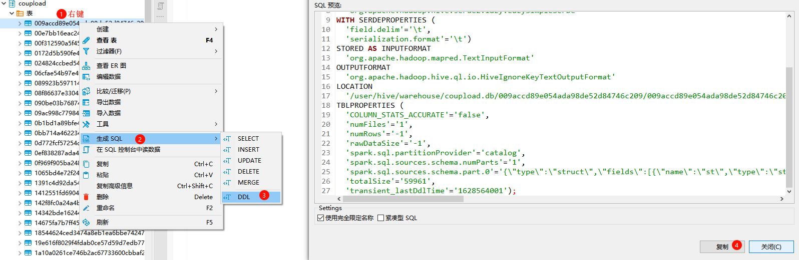Image resolution: width=799 pixels, height=260 pixels.
Task: Click the import icon beside 导入数据
Action: tap(86, 113)
